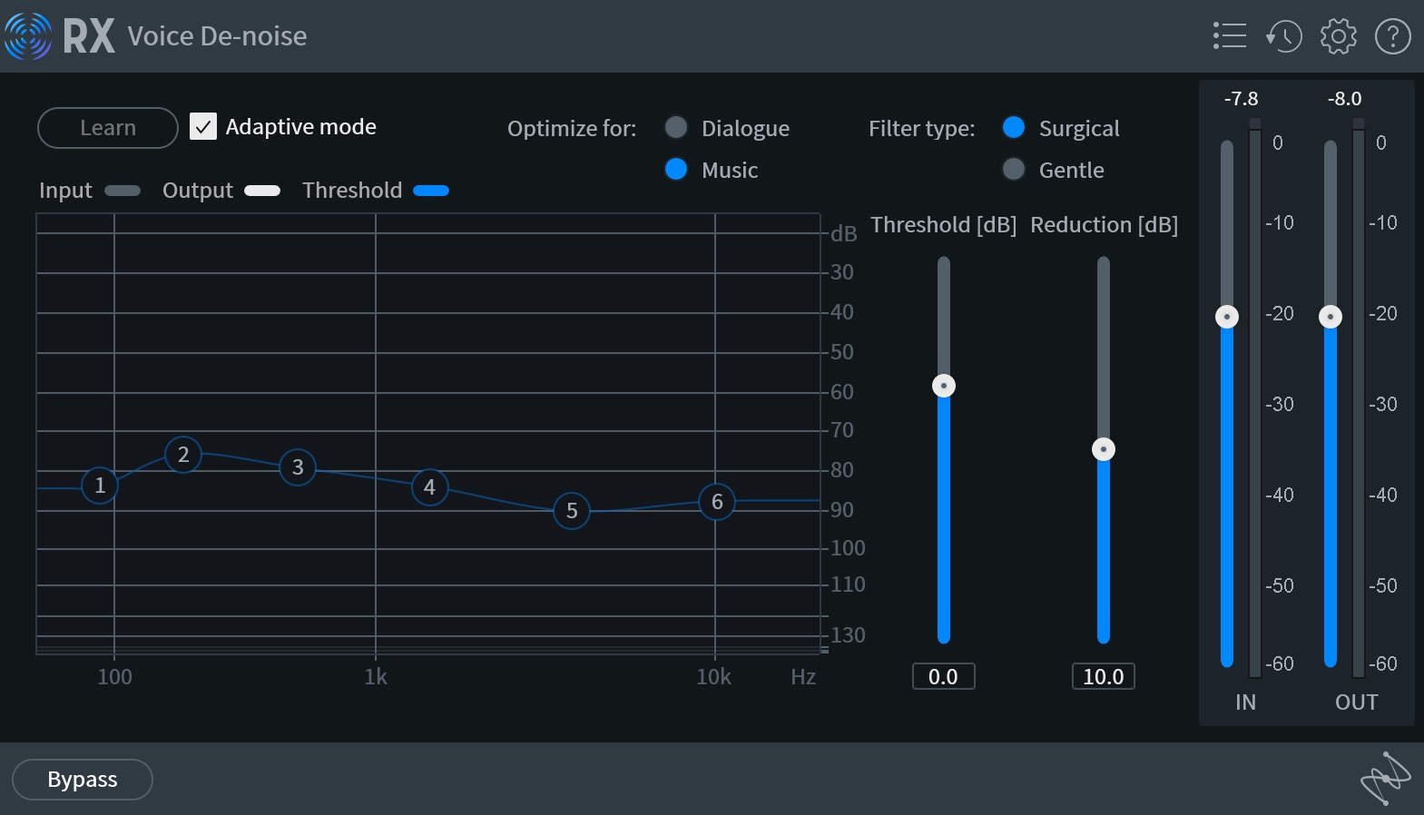Select threshold curve node 2
1424x815 pixels.
pos(183,455)
